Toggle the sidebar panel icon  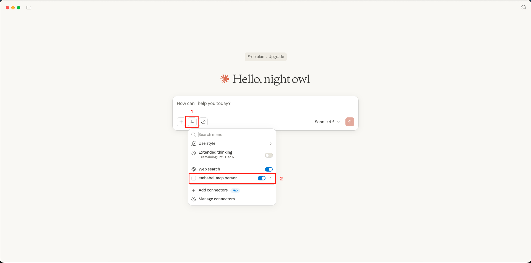tap(29, 7)
